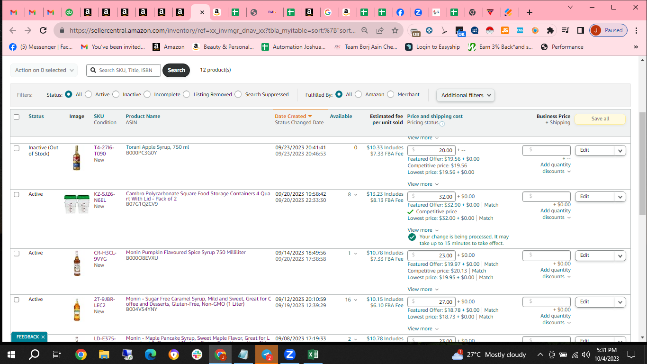
Task: Filter by Fulfilled By Merchant
Action: [391, 94]
